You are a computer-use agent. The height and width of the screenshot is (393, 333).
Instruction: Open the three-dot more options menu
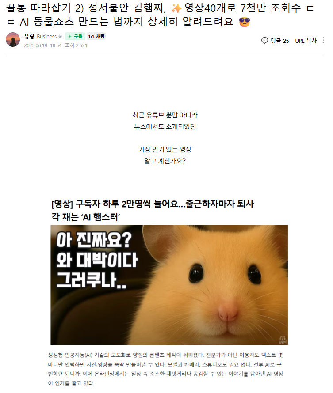click(323, 40)
